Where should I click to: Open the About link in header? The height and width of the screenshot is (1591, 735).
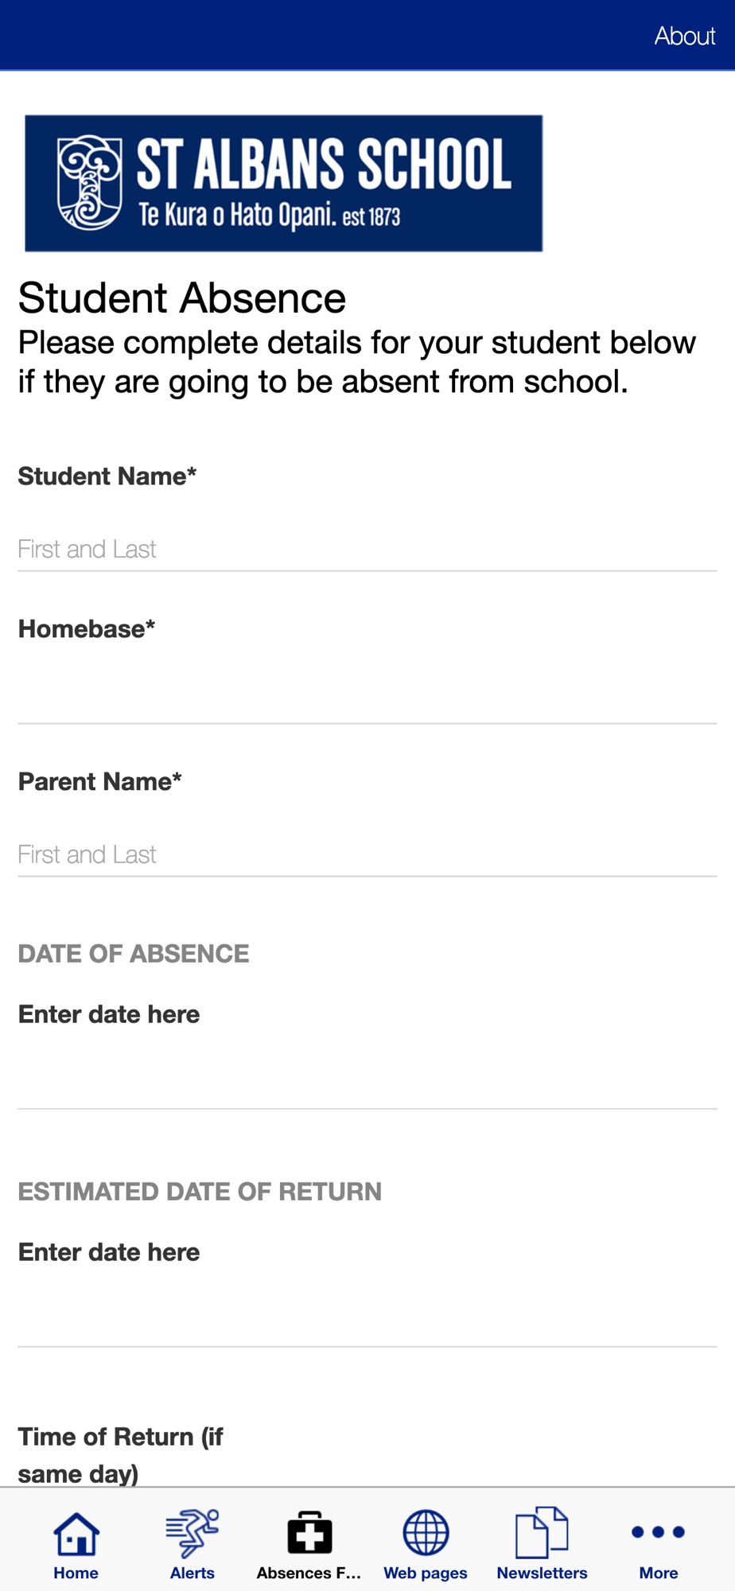tap(685, 36)
